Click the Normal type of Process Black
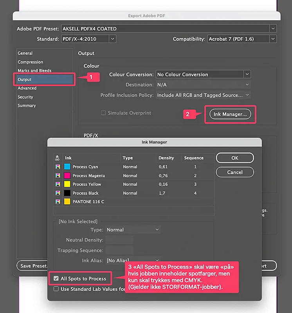The image size is (292, 313). pyautogui.click(x=130, y=193)
